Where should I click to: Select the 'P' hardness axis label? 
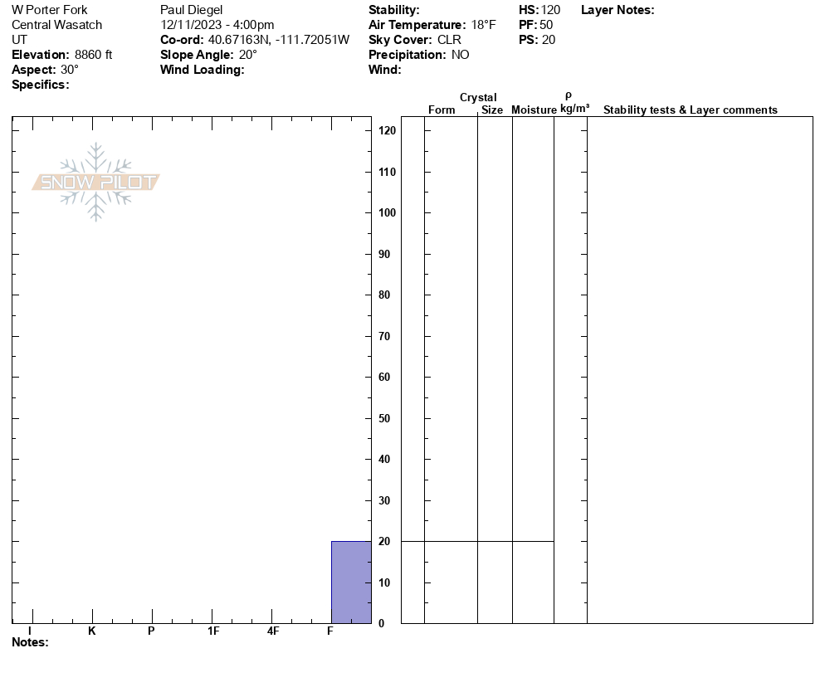[151, 631]
